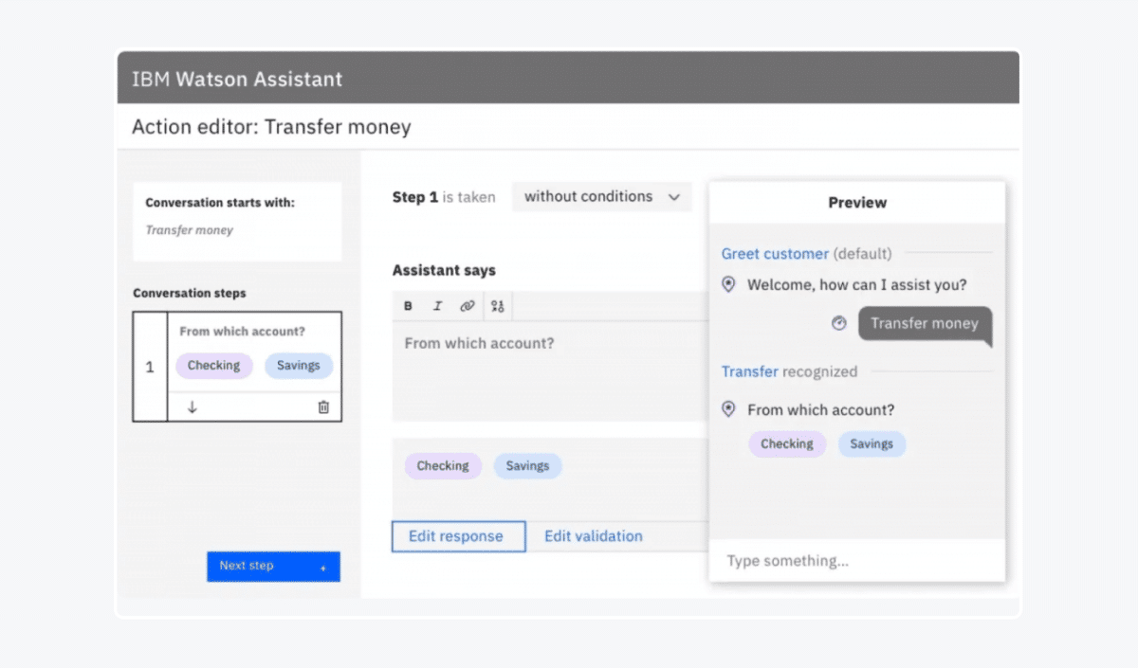Select the Checking option chip in step editor
Screen dimensions: 1138x668
point(443,465)
